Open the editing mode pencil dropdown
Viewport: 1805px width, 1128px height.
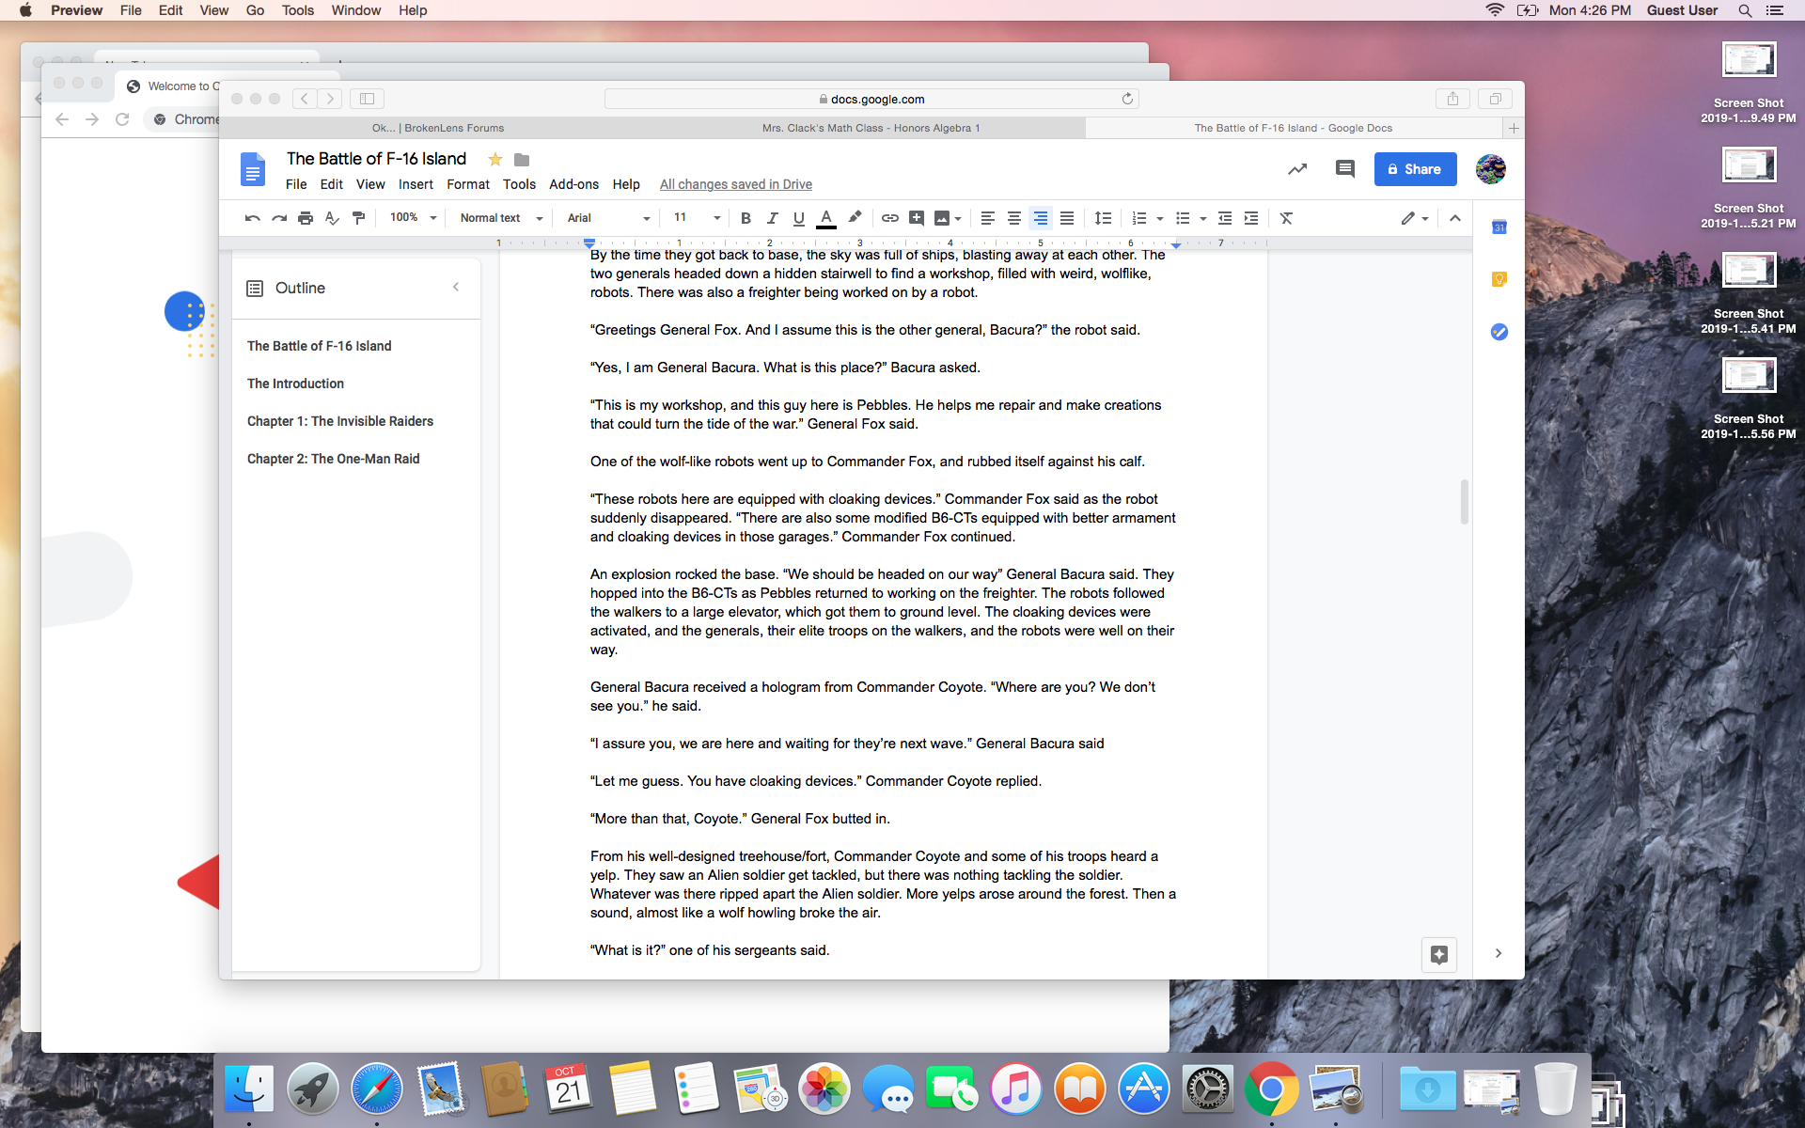tap(1415, 218)
